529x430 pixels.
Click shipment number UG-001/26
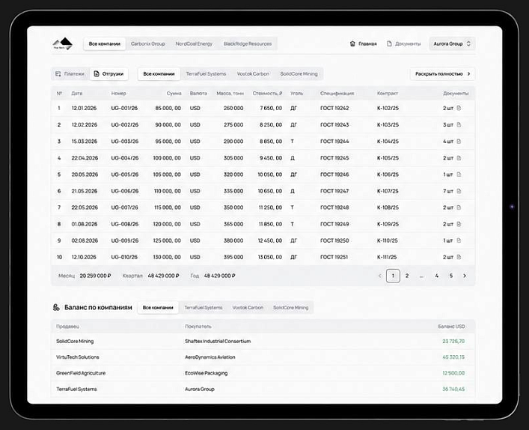(x=124, y=108)
